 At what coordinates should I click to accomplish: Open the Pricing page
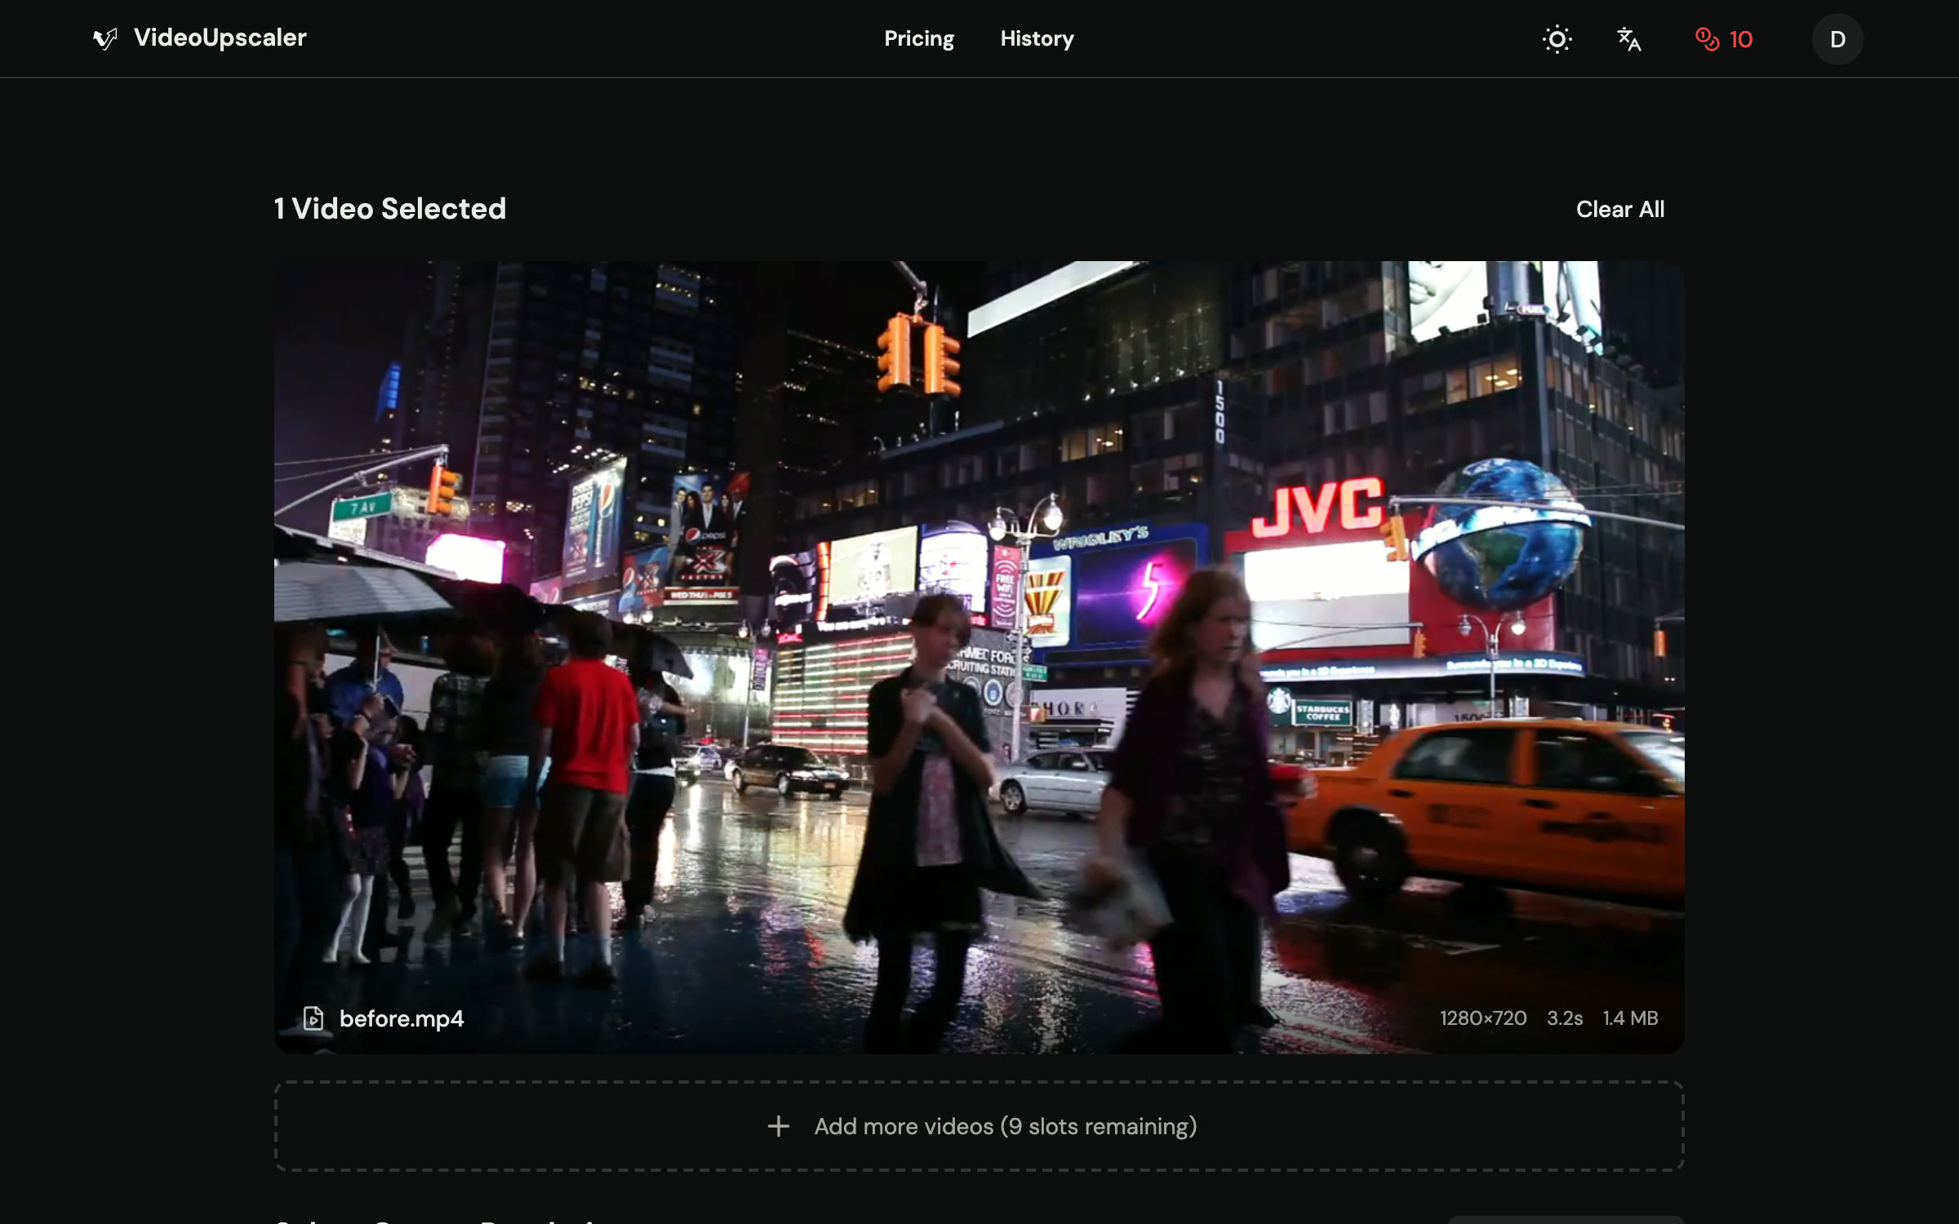pyautogui.click(x=919, y=38)
